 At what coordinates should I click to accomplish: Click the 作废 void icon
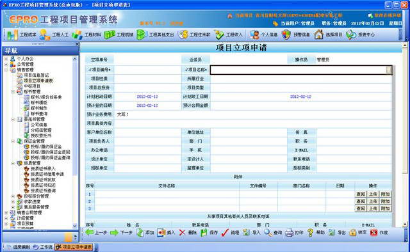click(374, 232)
